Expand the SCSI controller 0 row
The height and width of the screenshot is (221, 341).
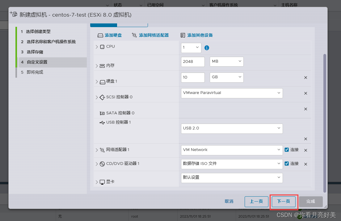[x=97, y=97]
